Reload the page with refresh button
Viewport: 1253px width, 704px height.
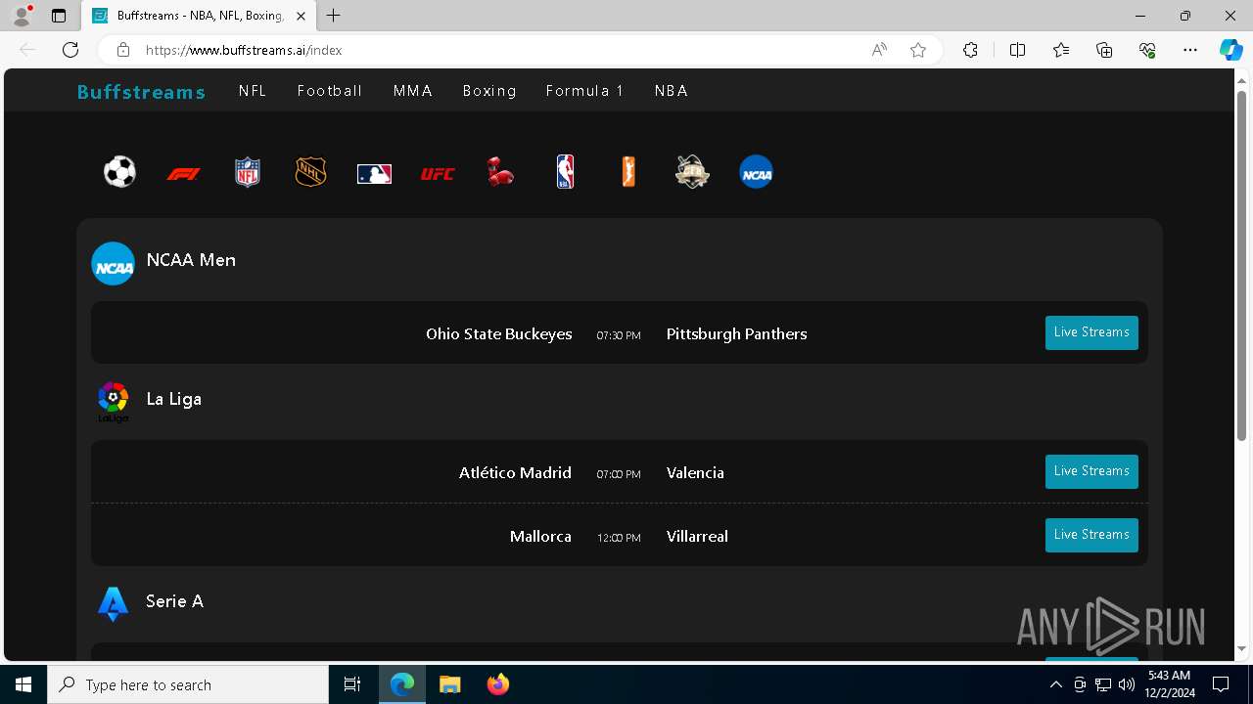tap(70, 50)
